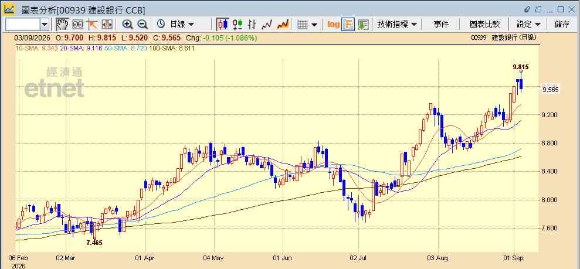
Task: Click the 10-SMA legend label
Action: point(36,48)
